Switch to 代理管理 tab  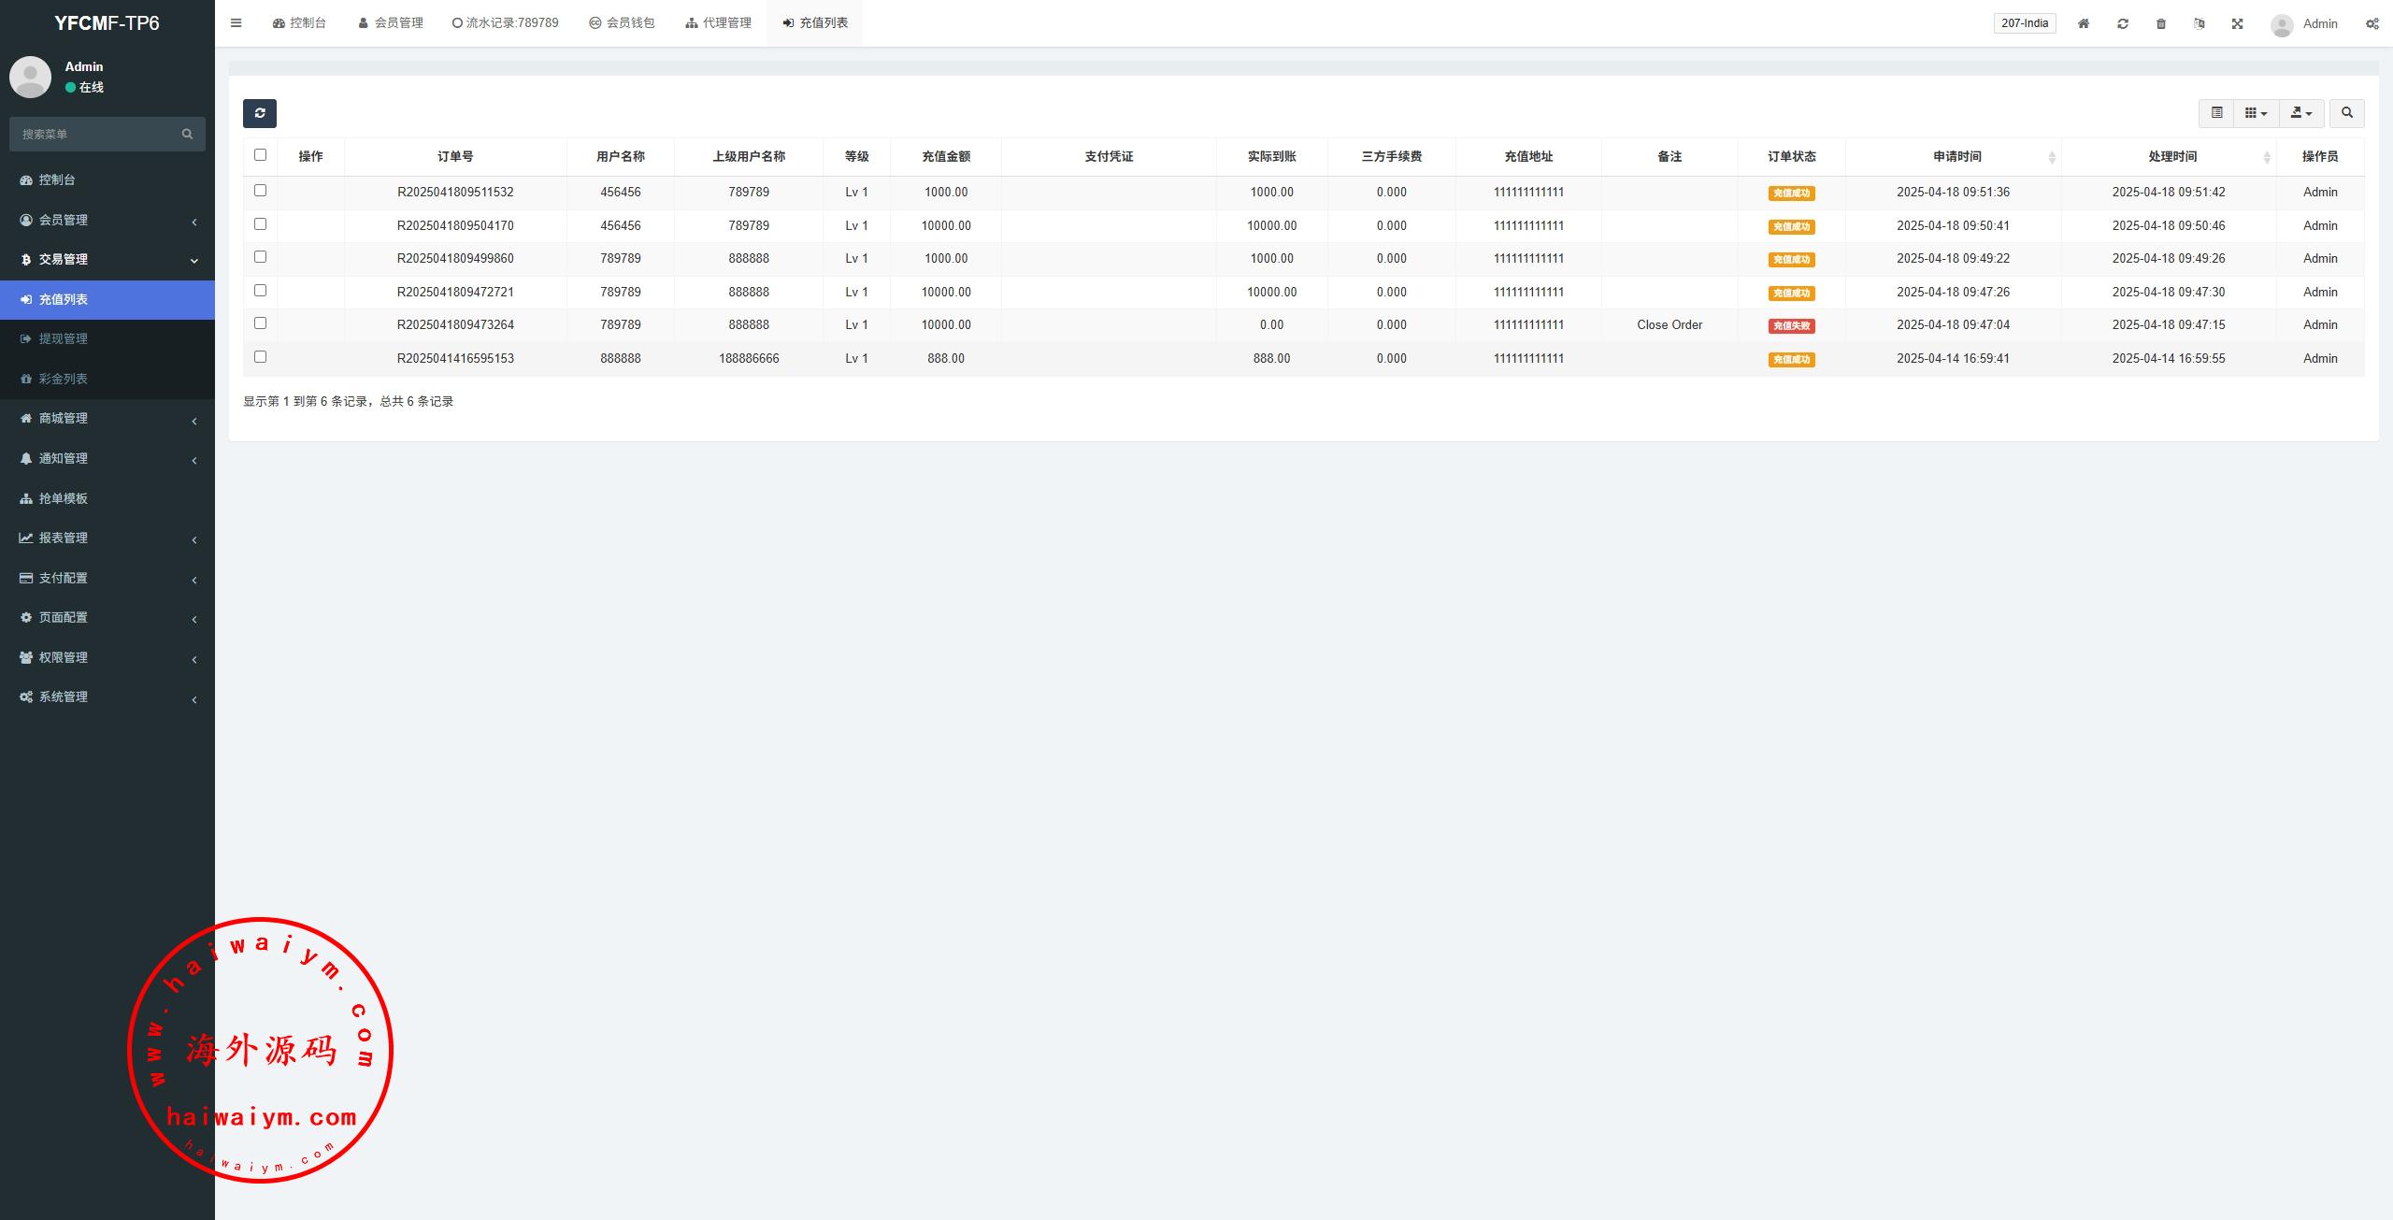point(718,23)
